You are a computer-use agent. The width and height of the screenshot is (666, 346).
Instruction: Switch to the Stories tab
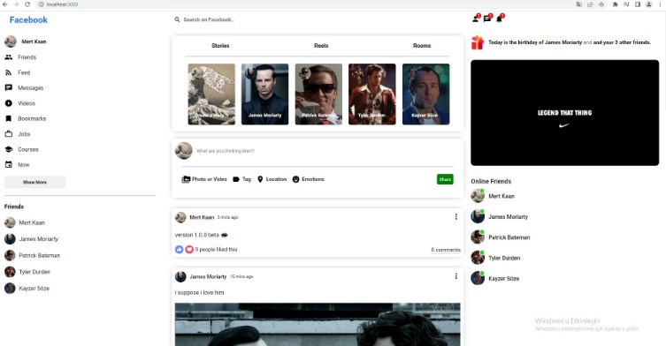(x=220, y=45)
